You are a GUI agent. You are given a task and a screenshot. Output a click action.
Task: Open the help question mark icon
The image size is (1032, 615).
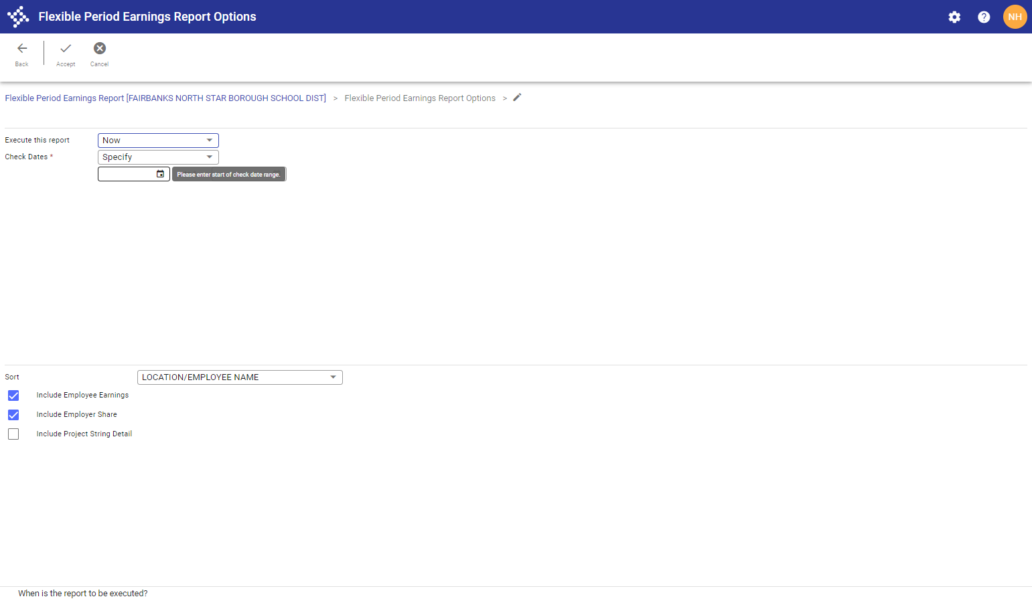pyautogui.click(x=984, y=17)
